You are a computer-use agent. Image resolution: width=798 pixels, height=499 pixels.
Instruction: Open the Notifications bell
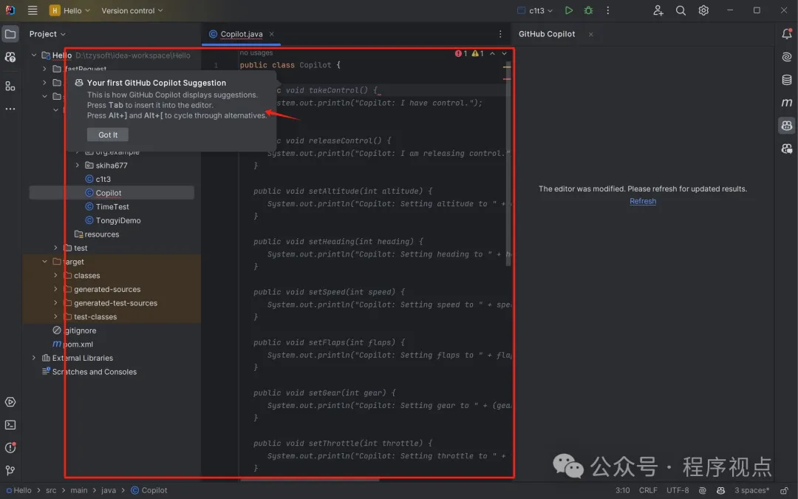tap(787, 34)
